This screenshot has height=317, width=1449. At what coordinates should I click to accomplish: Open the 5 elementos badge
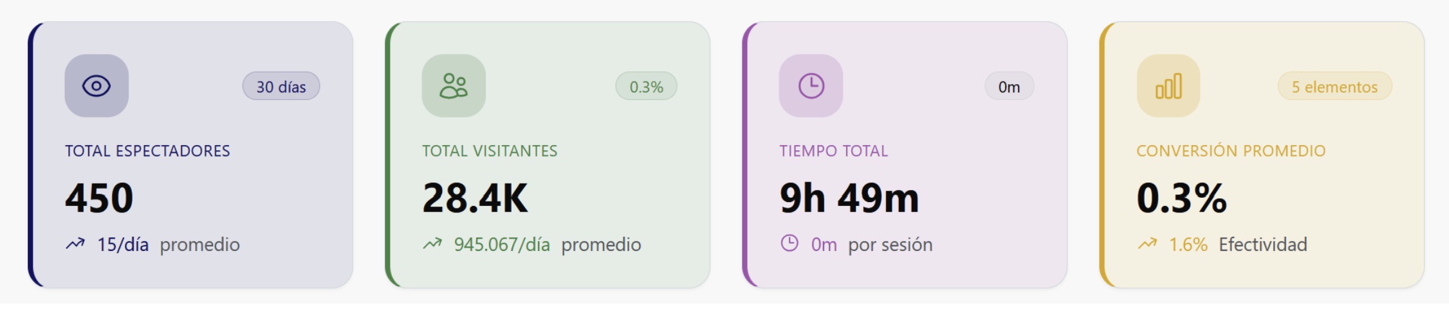point(1334,87)
